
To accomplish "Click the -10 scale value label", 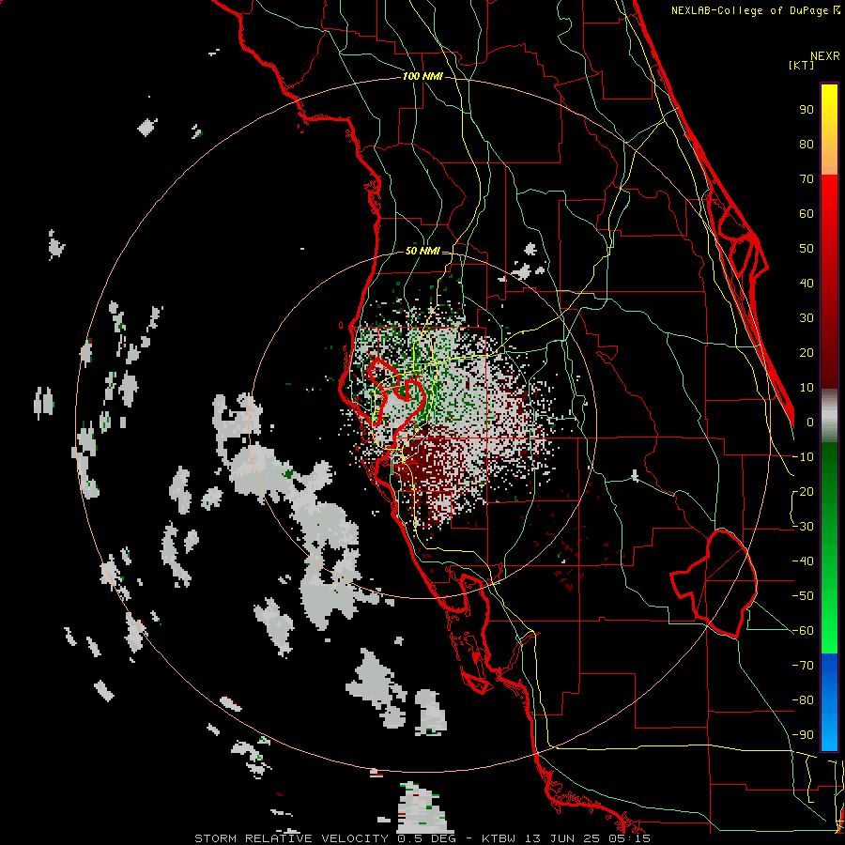I will coord(803,457).
